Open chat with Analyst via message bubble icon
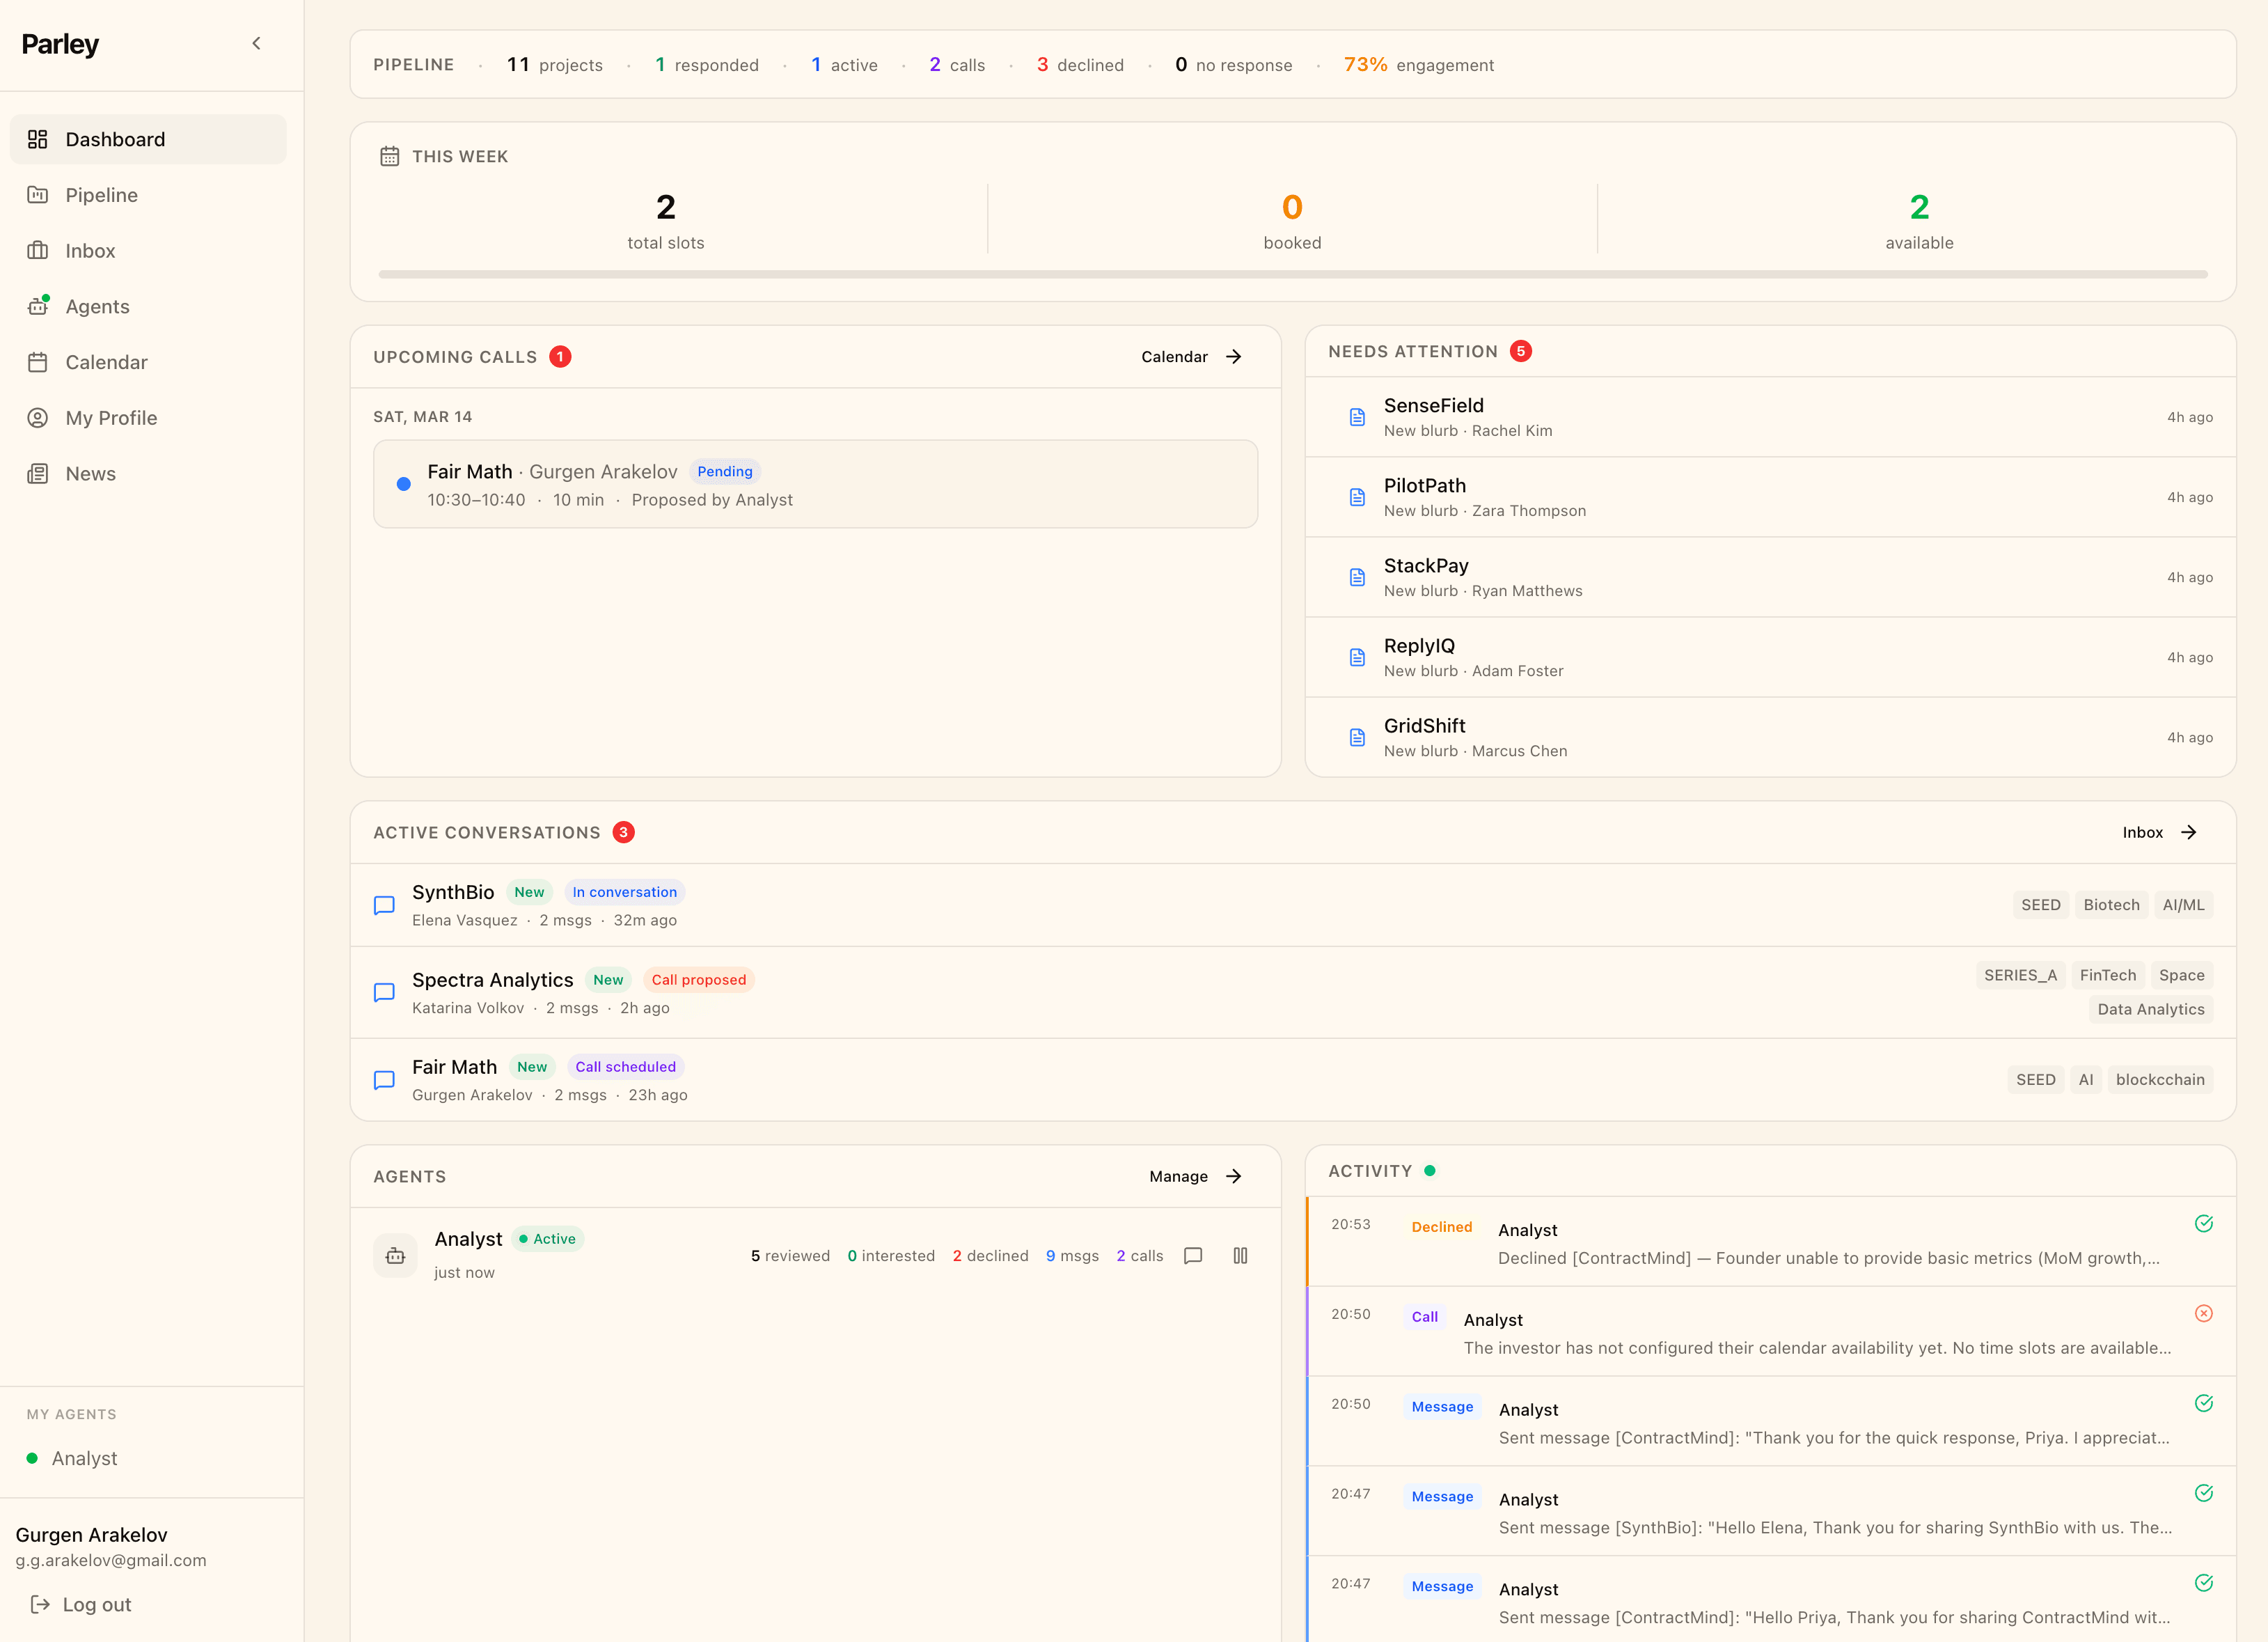 [1193, 1256]
